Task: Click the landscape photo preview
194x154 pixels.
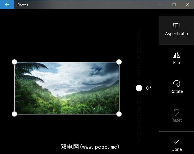Action: coord(67,88)
